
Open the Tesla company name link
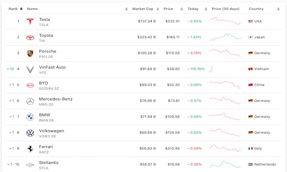click(44, 20)
